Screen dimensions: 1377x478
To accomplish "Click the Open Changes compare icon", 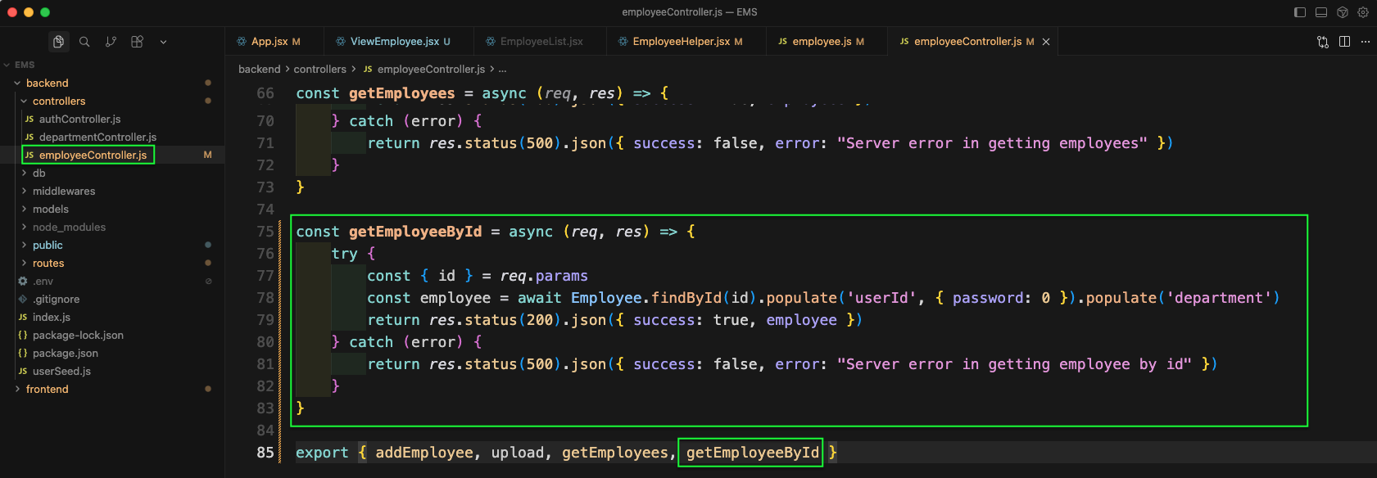I will 1322,42.
